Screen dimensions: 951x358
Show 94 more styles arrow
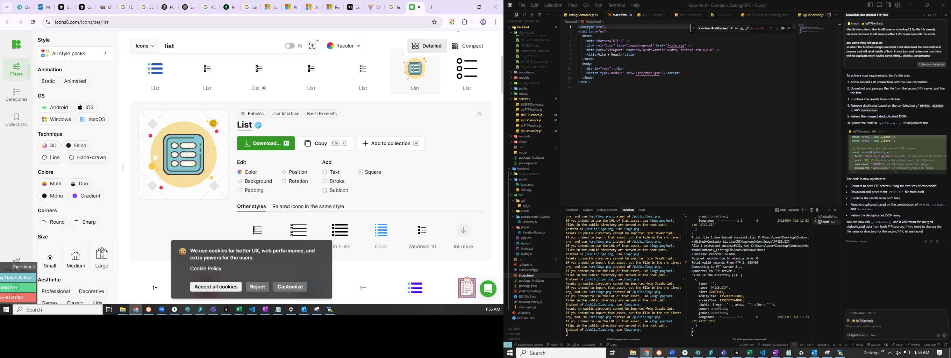[x=463, y=230]
